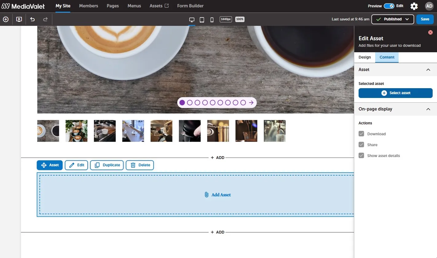Screen dimensions: 437x258
Task: Open the My Site tab
Action: tap(63, 6)
